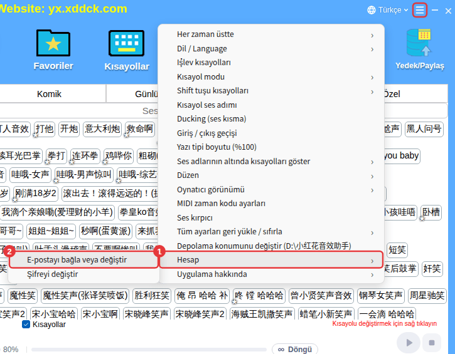The width and height of the screenshot is (455, 354).
Task: Switch to the Komik tab
Action: (x=50, y=94)
